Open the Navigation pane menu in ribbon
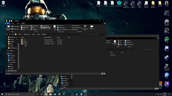 pyautogui.click(x=8, y=28)
